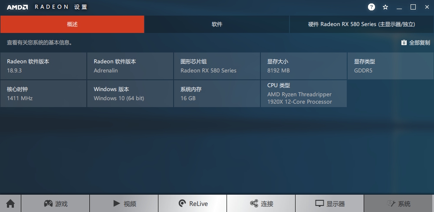The image size is (434, 212).
Task: Select the 核心时钟 1411 MHz tile
Action: tap(43, 94)
